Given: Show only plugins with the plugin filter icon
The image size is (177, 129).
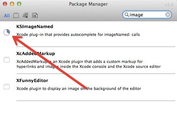Looking at the screenshot, I should coord(16,15).
